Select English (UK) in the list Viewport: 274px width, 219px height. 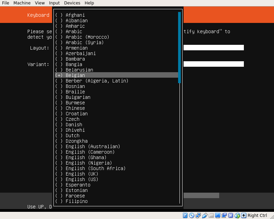pos(82,174)
